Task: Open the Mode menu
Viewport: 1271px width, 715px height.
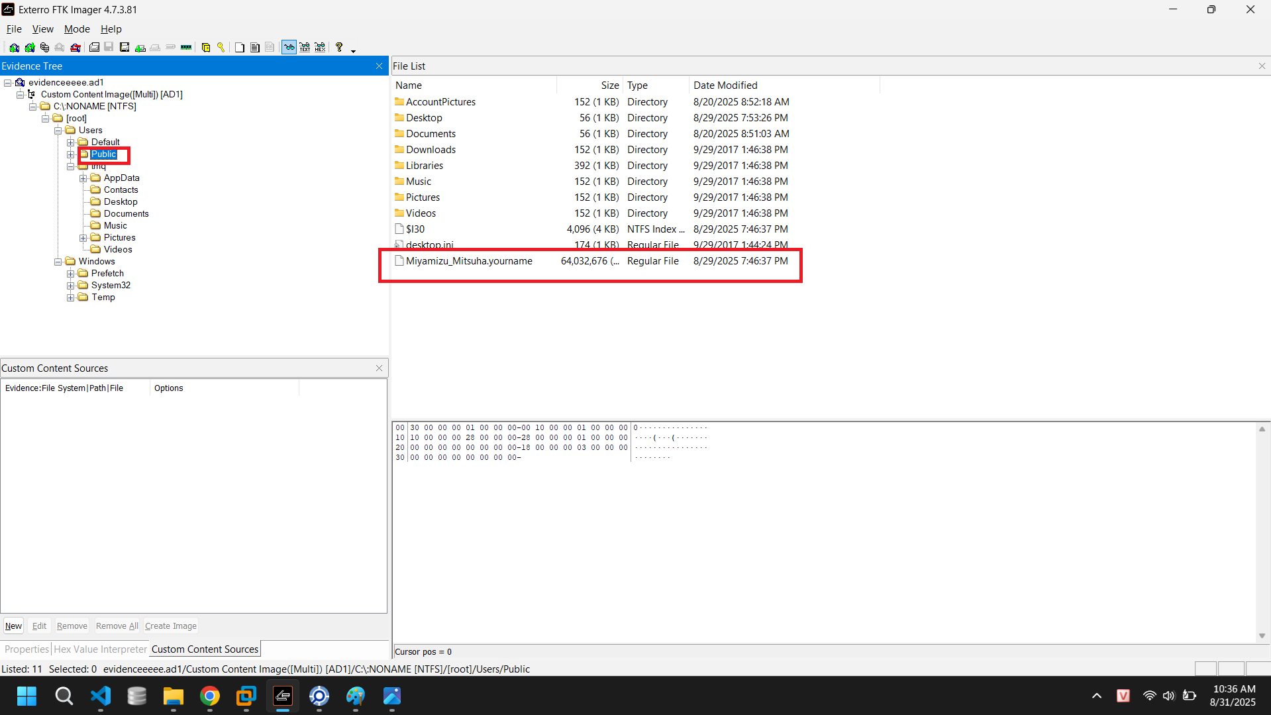Action: tap(77, 29)
